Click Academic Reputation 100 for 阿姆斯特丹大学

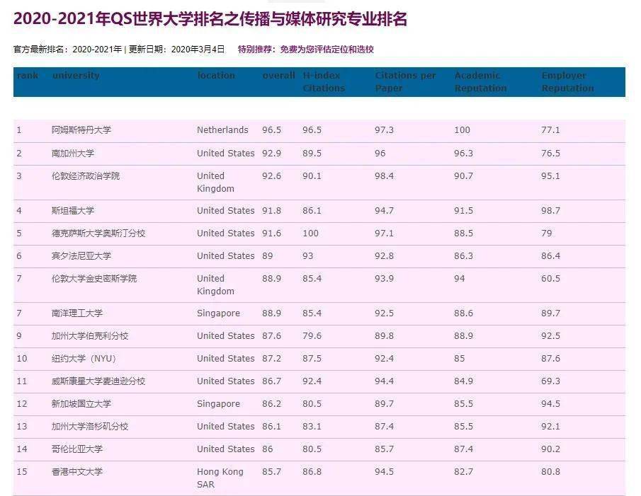(462, 130)
